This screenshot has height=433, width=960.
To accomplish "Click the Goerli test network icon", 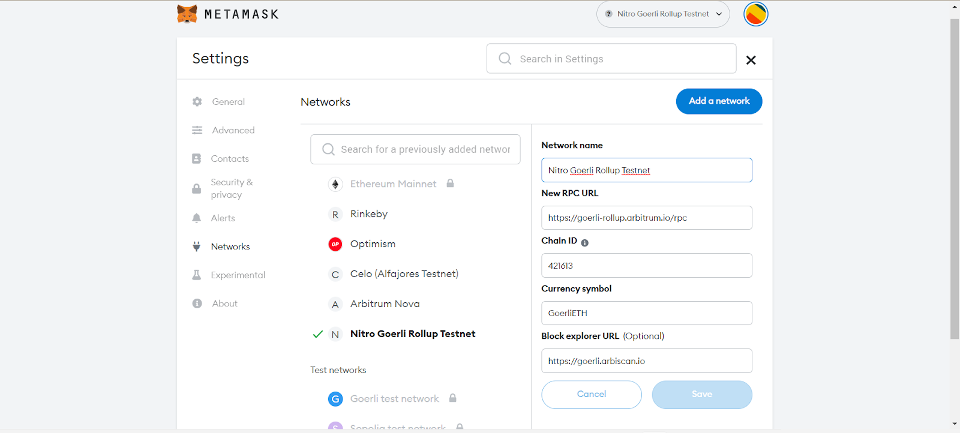I will (x=335, y=399).
